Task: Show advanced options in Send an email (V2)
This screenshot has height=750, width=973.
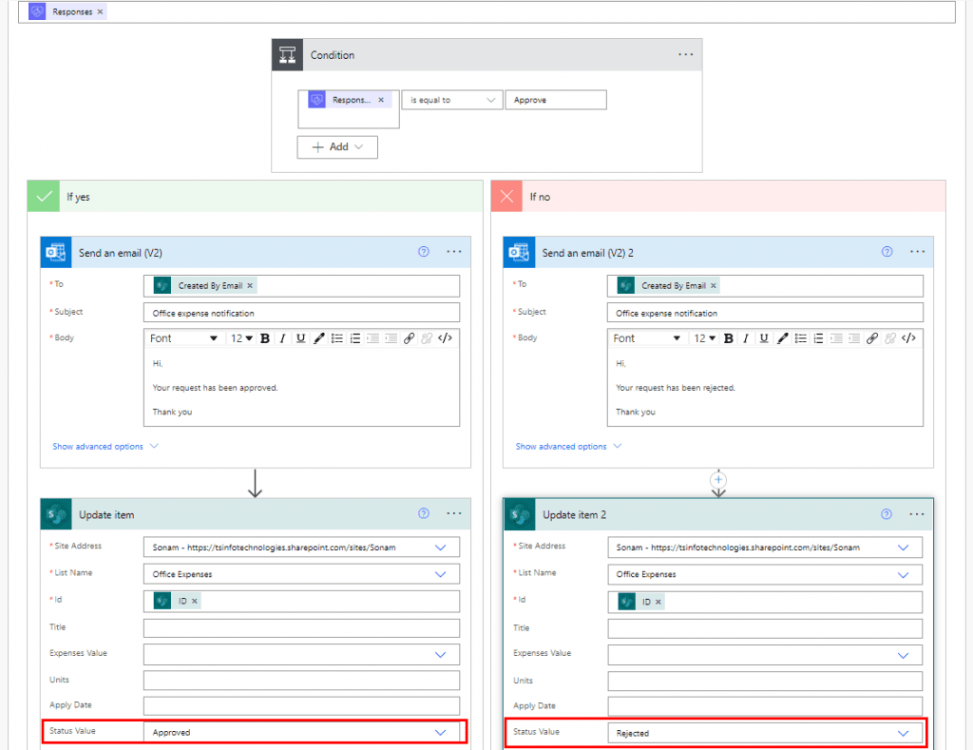Action: pos(105,447)
